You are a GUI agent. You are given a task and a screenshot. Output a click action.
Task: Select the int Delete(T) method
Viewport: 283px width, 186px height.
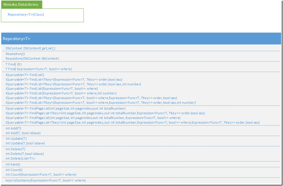pos(15,149)
